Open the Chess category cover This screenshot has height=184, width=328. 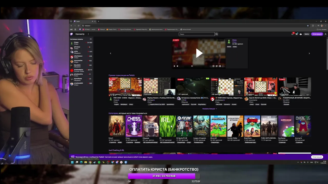(x=134, y=126)
